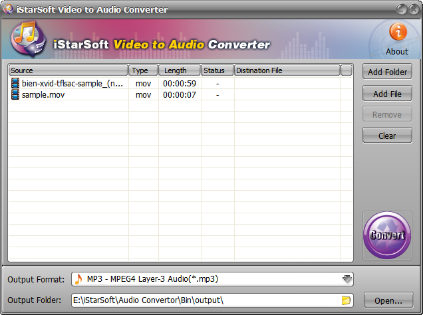Click mov type cell of sample.mov row

click(143, 95)
